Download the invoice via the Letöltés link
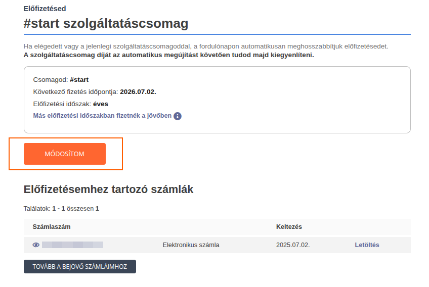This screenshot has height=287, width=429. click(367, 245)
